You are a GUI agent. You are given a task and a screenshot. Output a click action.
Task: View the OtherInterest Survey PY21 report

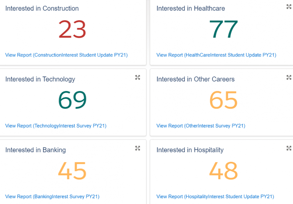click(201, 126)
